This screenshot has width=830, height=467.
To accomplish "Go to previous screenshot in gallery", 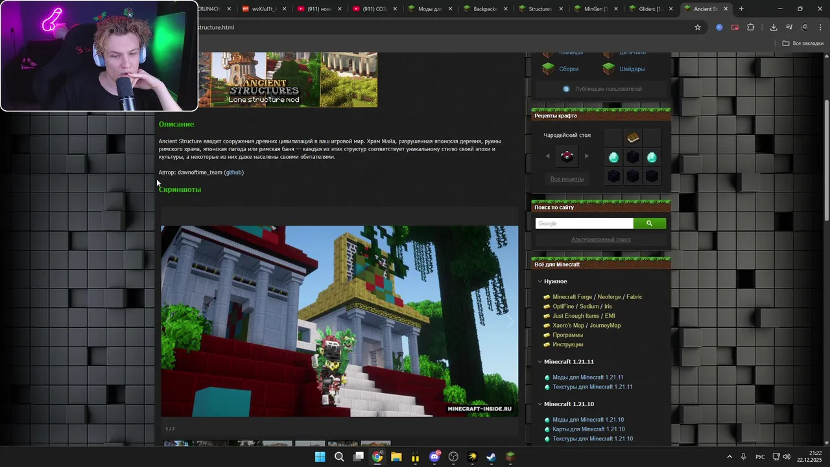I will [170, 321].
